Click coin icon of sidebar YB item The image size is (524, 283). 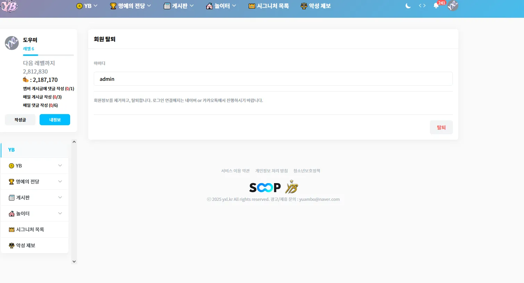point(11,166)
